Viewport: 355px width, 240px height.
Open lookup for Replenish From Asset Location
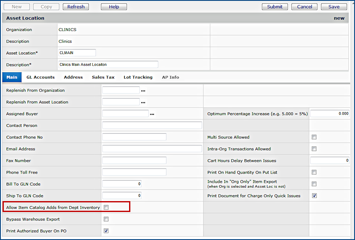point(143,102)
